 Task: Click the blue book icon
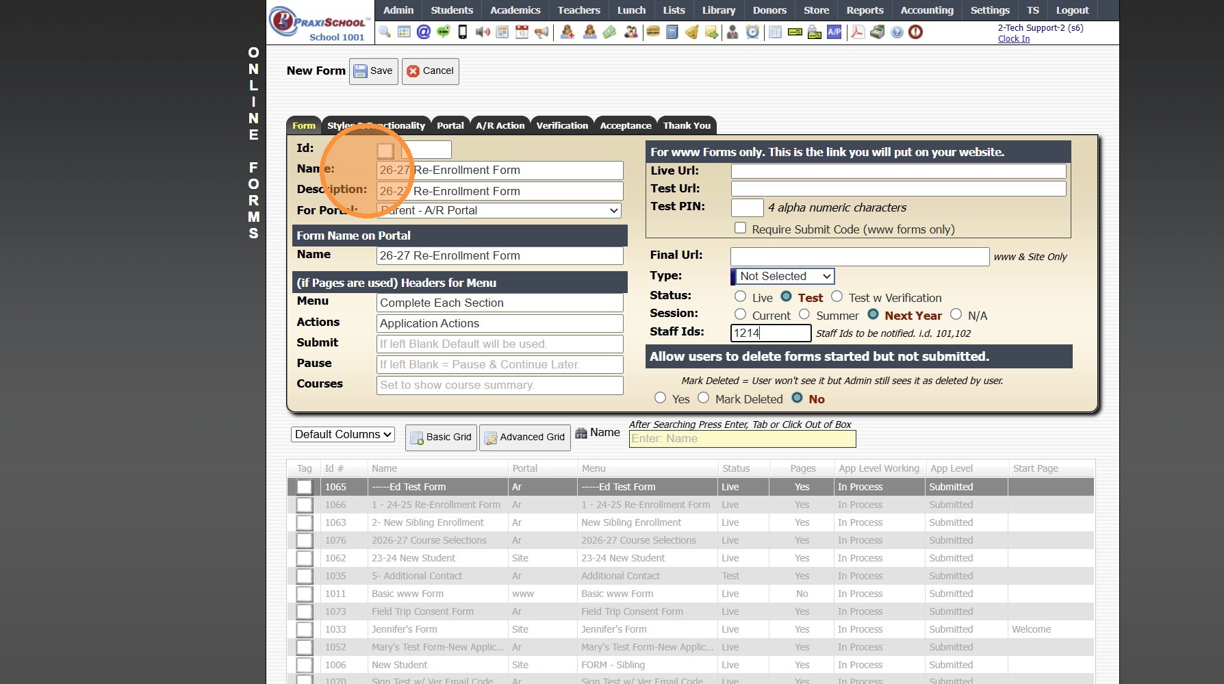tap(672, 32)
